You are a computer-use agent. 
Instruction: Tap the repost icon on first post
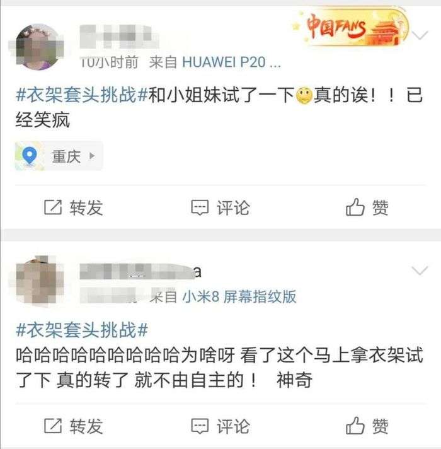point(53,207)
